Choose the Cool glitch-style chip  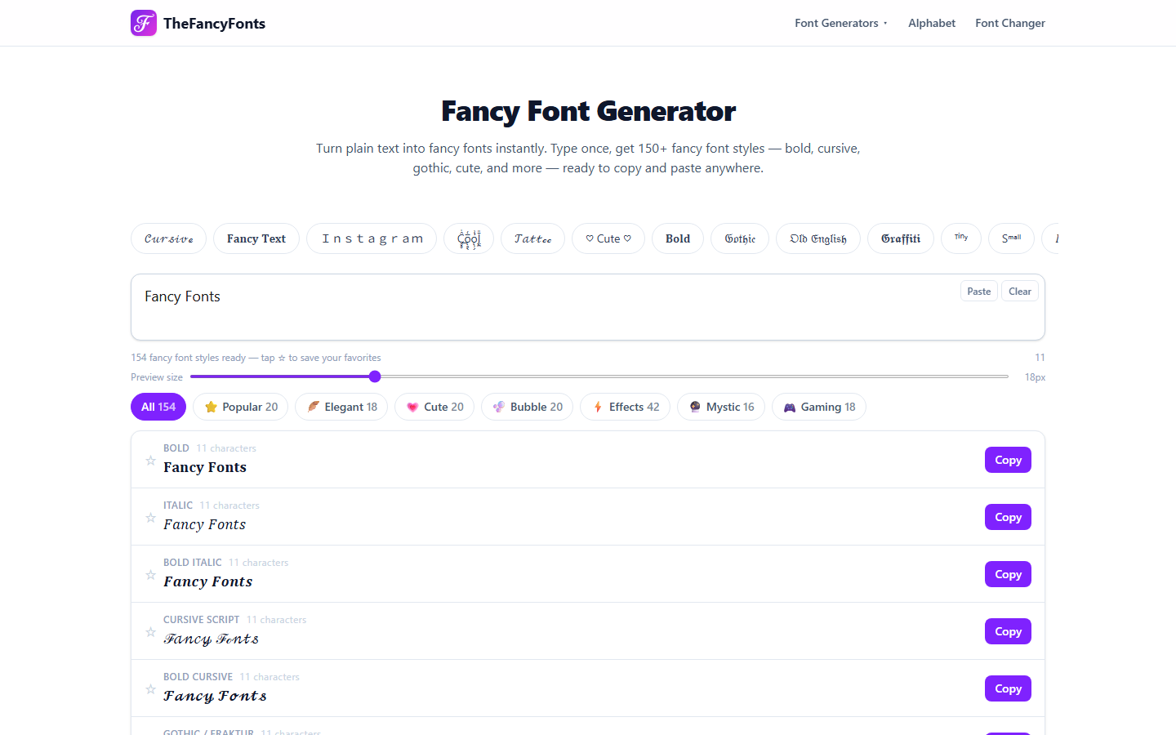[469, 238]
